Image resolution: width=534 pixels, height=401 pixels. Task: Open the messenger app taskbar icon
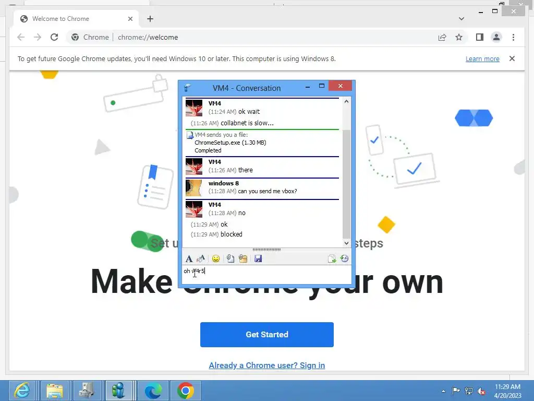coord(118,391)
